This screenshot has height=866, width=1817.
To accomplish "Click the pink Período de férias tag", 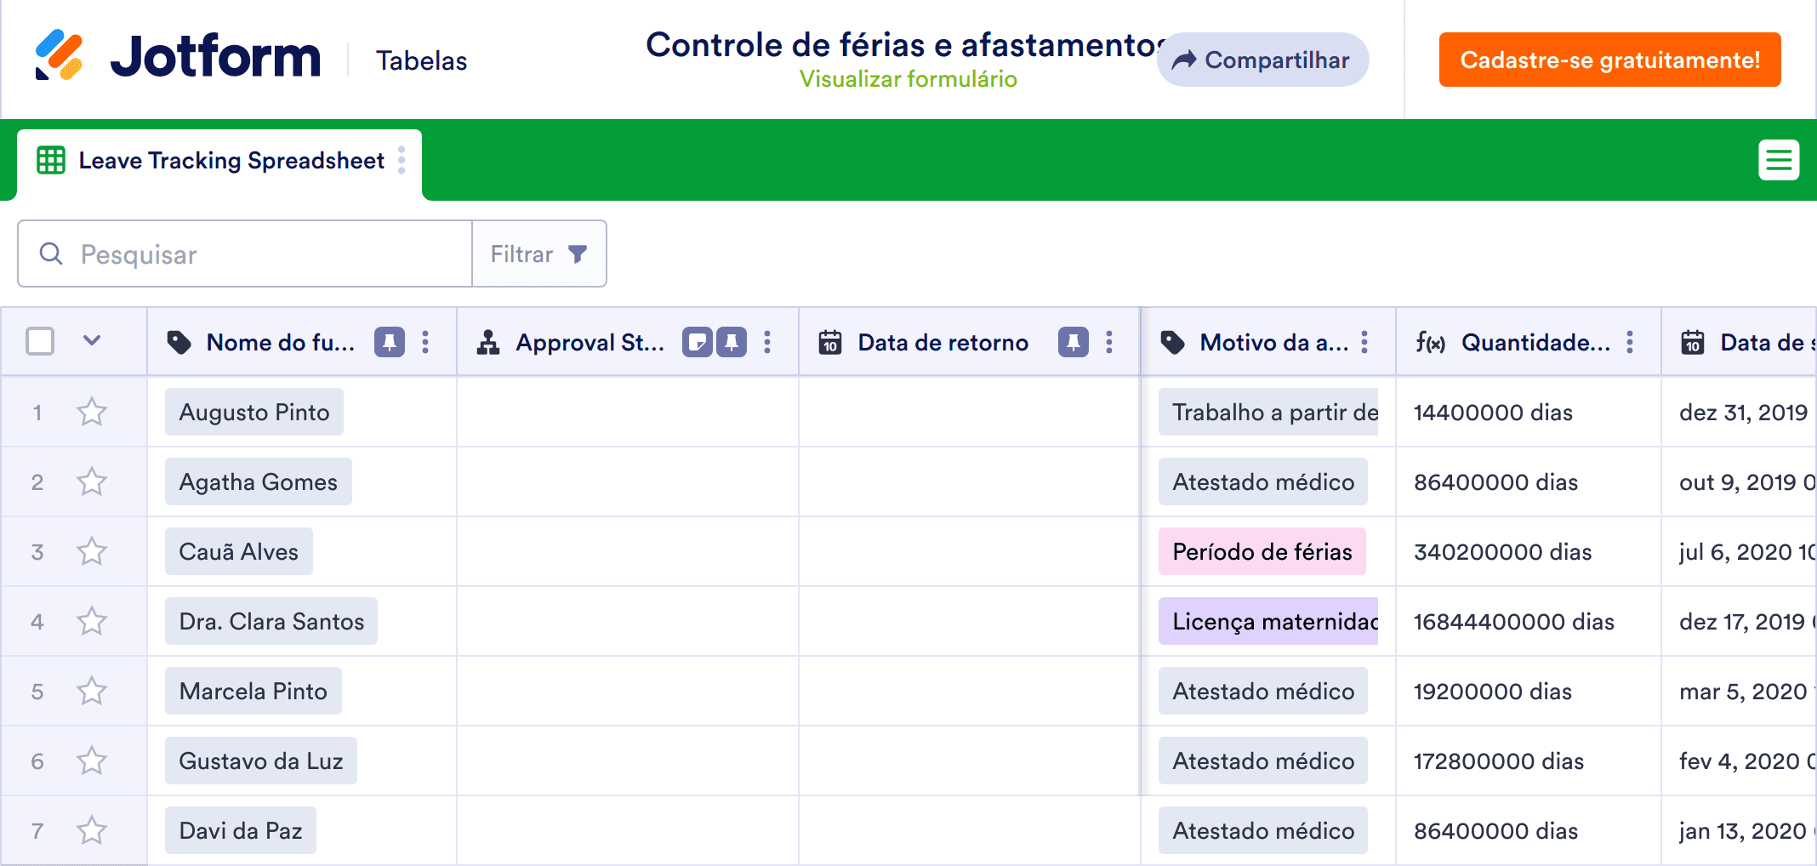I will point(1262,552).
